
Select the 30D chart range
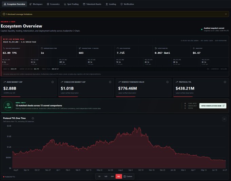112,177
